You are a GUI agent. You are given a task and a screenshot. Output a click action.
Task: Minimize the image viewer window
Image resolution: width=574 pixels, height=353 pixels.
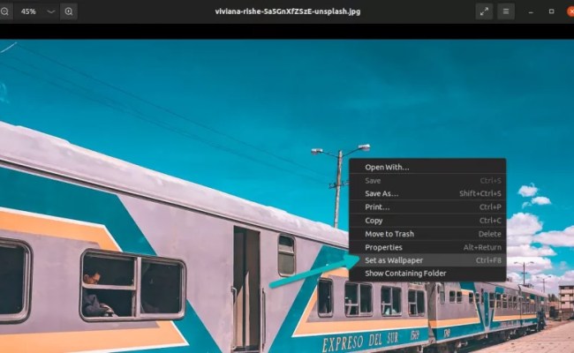[531, 12]
